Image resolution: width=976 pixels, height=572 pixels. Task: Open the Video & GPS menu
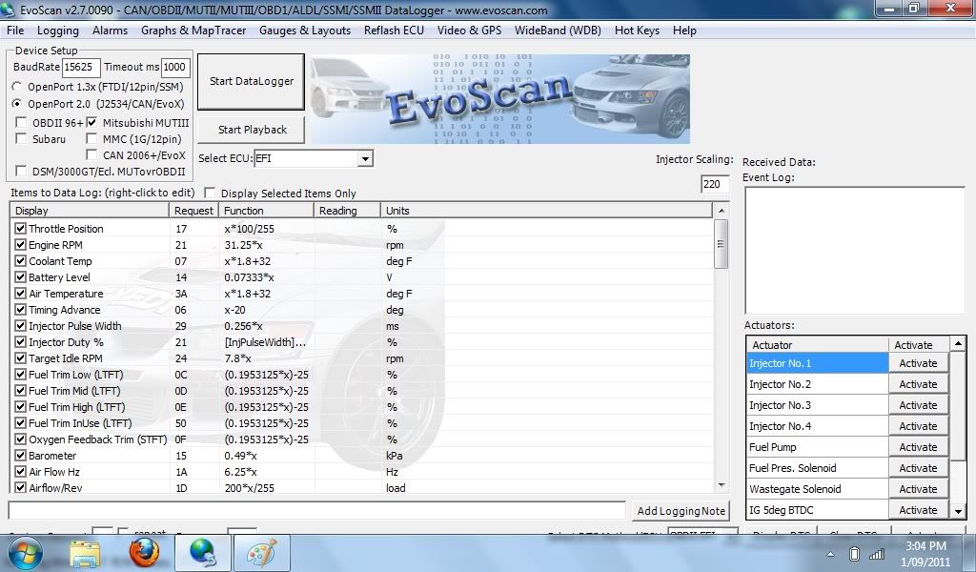(469, 31)
